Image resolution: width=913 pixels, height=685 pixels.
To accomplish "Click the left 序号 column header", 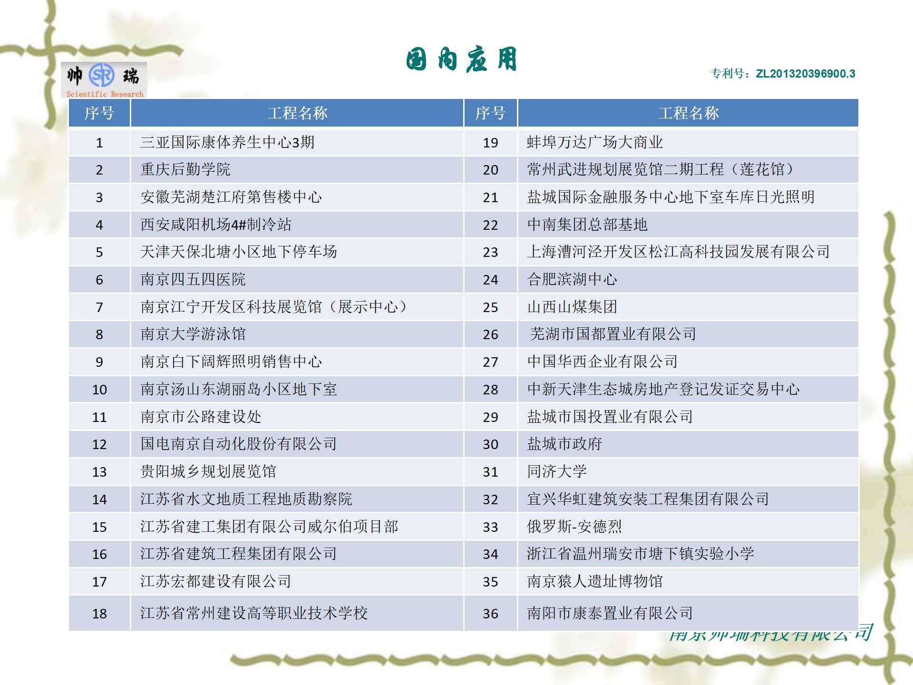I will tap(99, 113).
